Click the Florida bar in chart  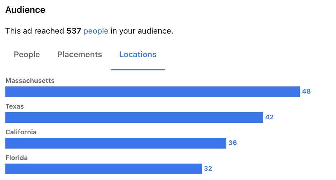pos(104,169)
